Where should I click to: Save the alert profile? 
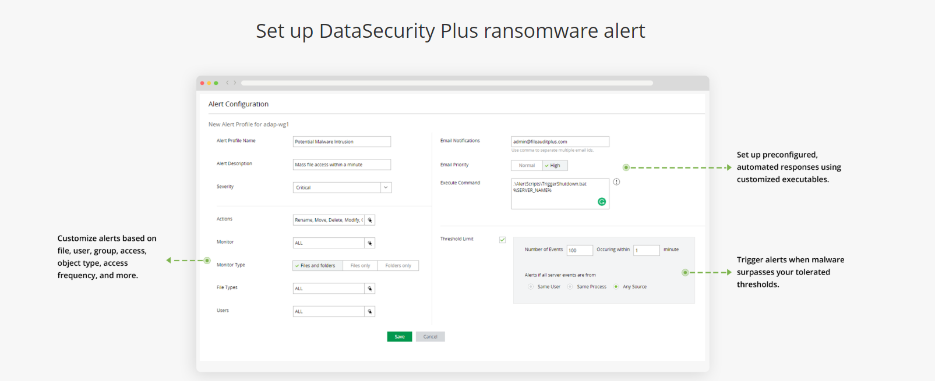click(x=399, y=337)
